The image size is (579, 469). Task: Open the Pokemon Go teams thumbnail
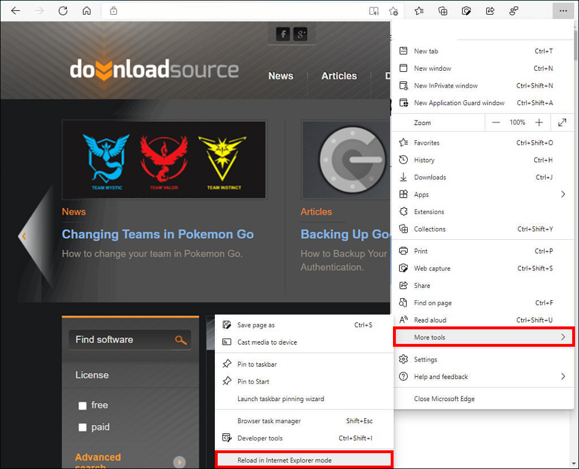point(164,160)
